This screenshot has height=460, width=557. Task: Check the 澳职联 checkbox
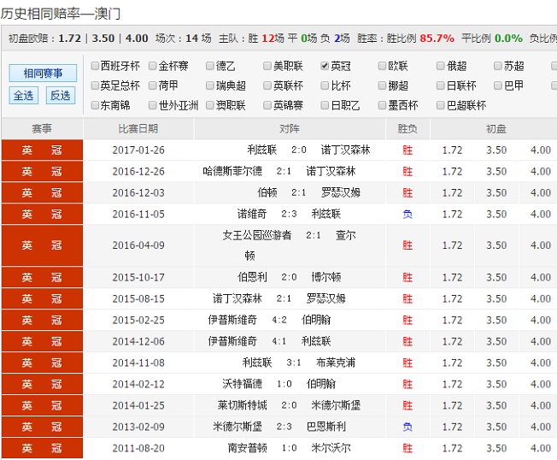[x=210, y=105]
